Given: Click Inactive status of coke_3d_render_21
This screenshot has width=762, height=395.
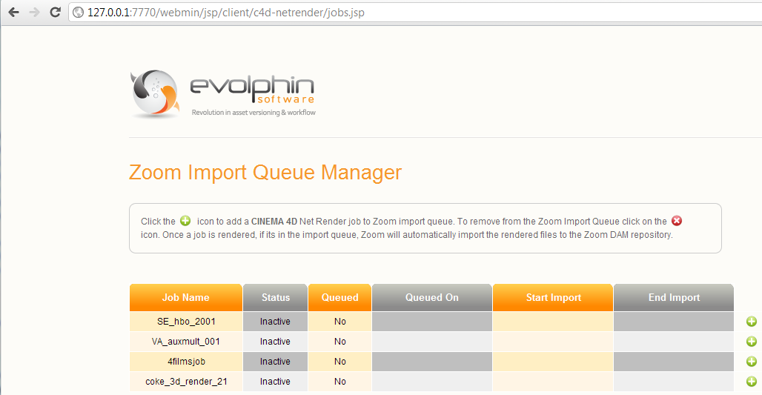Looking at the screenshot, I should (x=275, y=382).
